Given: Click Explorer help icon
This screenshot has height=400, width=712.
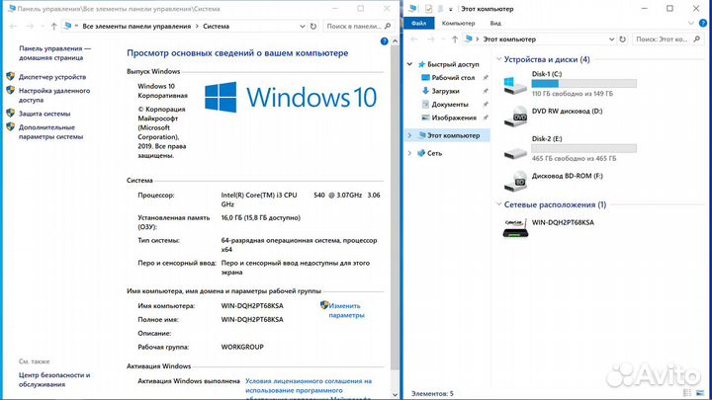Looking at the screenshot, I should tap(703, 23).
